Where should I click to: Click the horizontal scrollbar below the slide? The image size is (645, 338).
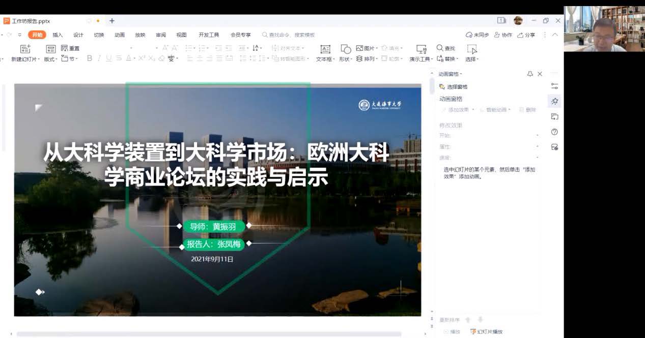209,334
